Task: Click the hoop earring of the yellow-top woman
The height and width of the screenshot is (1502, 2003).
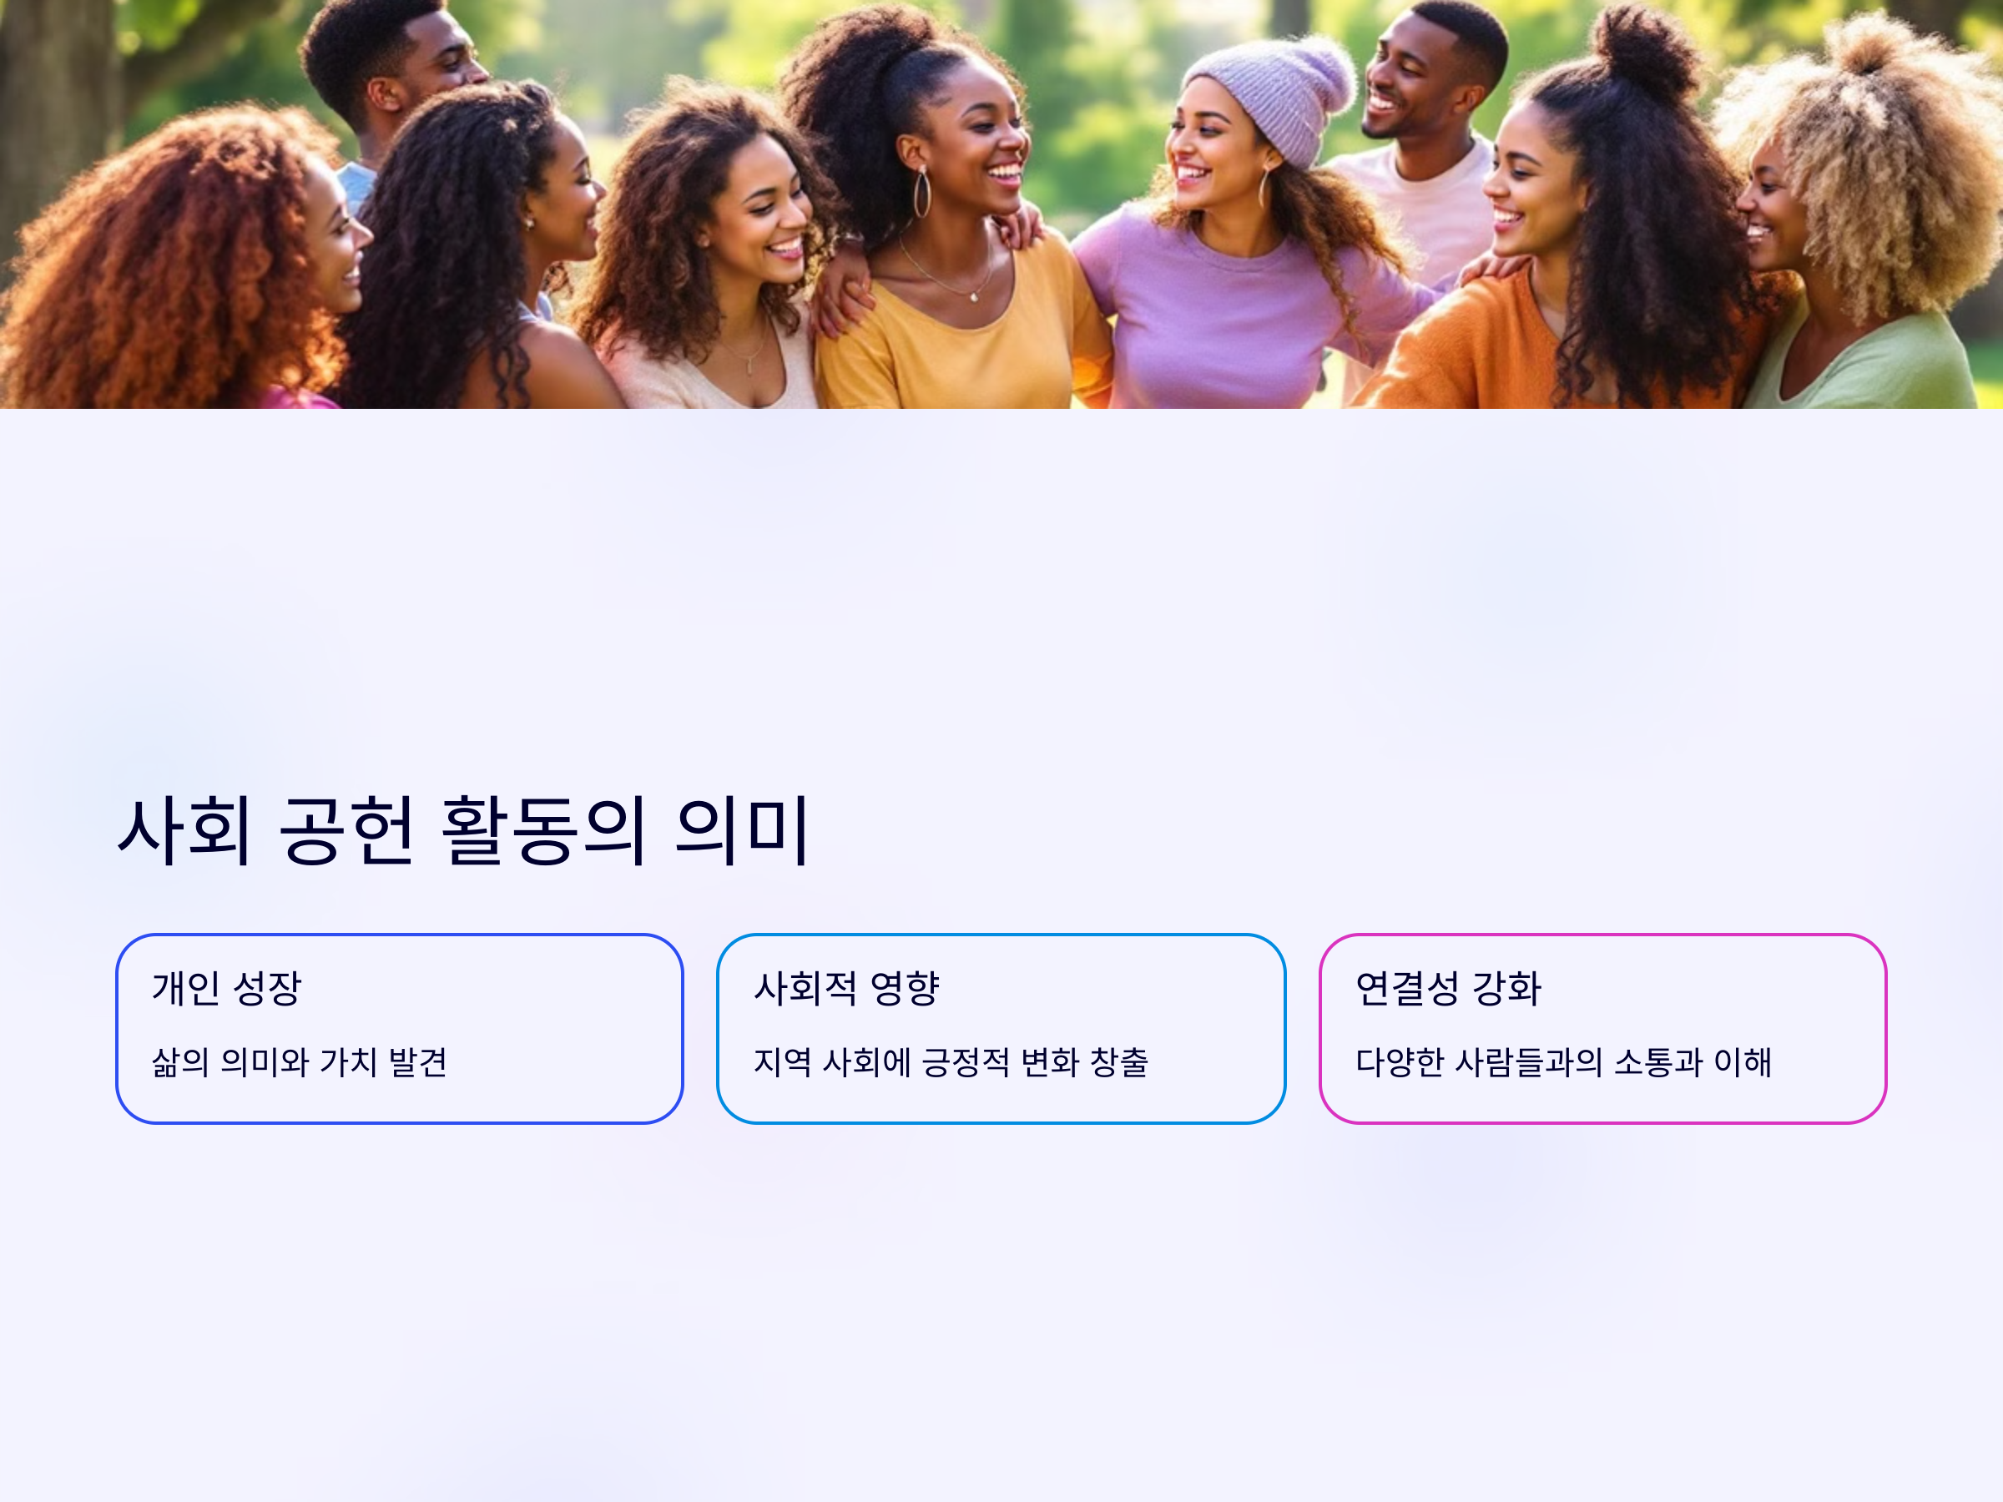Action: tap(922, 192)
